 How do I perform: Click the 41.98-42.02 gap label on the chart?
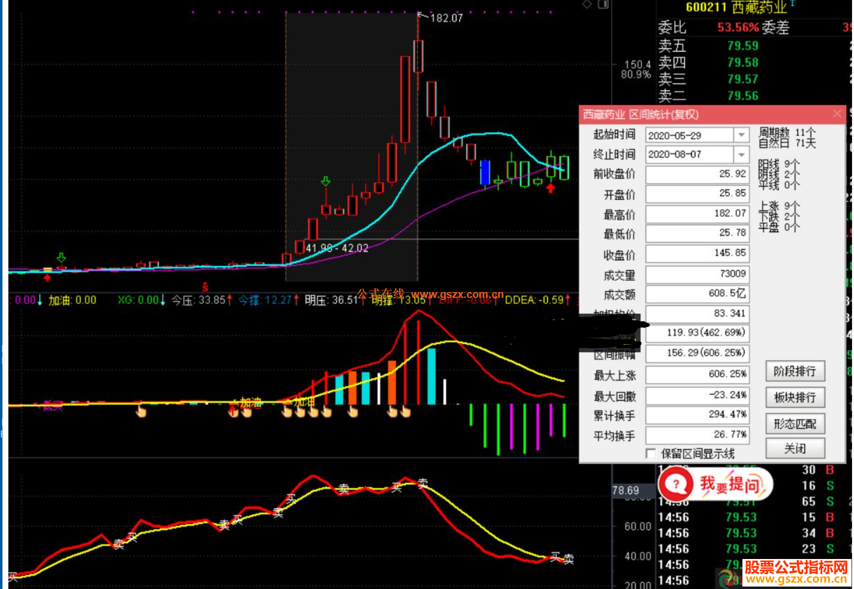coord(337,248)
